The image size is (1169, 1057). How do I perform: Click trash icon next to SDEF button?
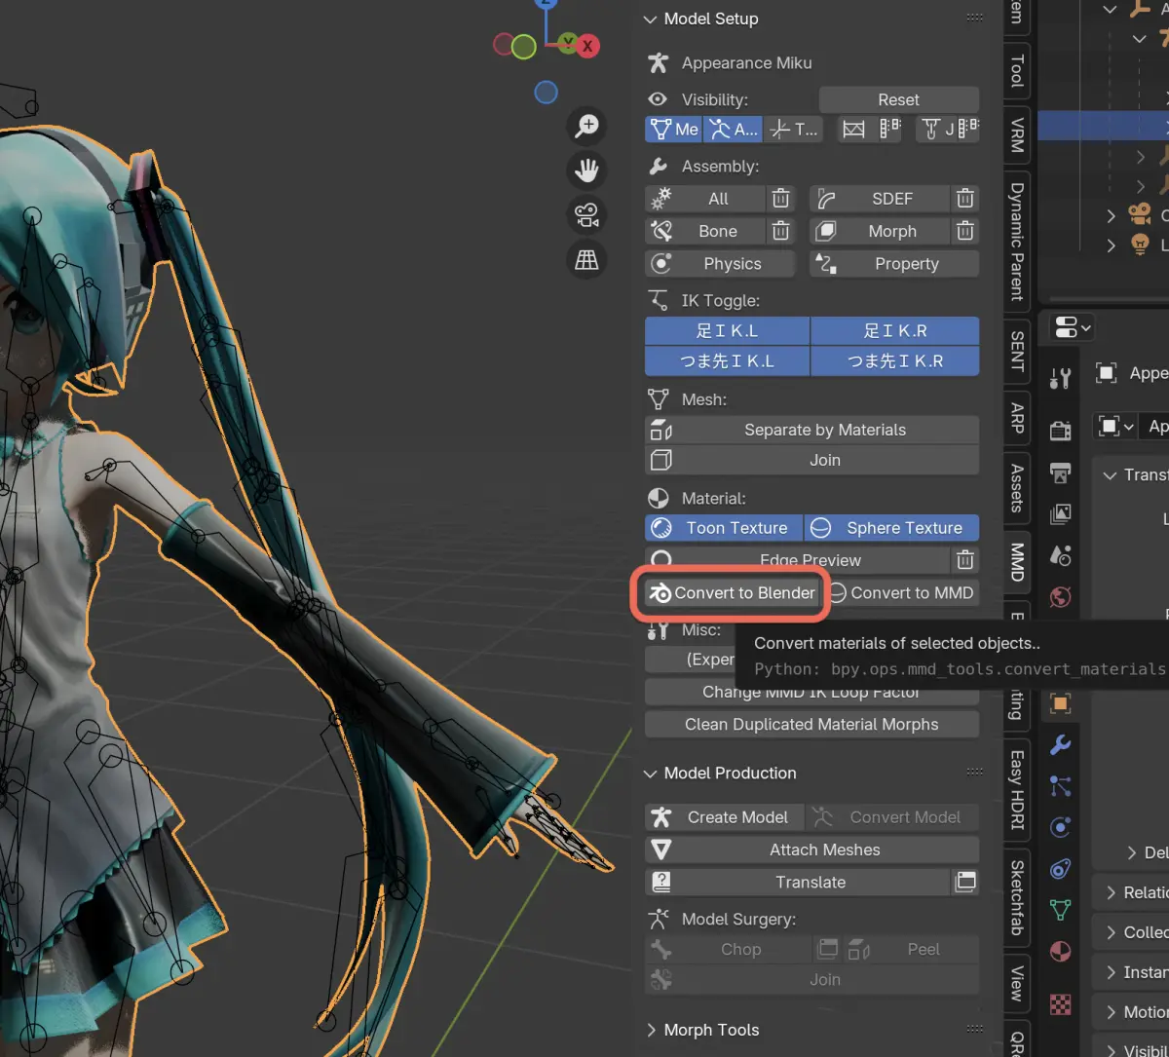964,199
